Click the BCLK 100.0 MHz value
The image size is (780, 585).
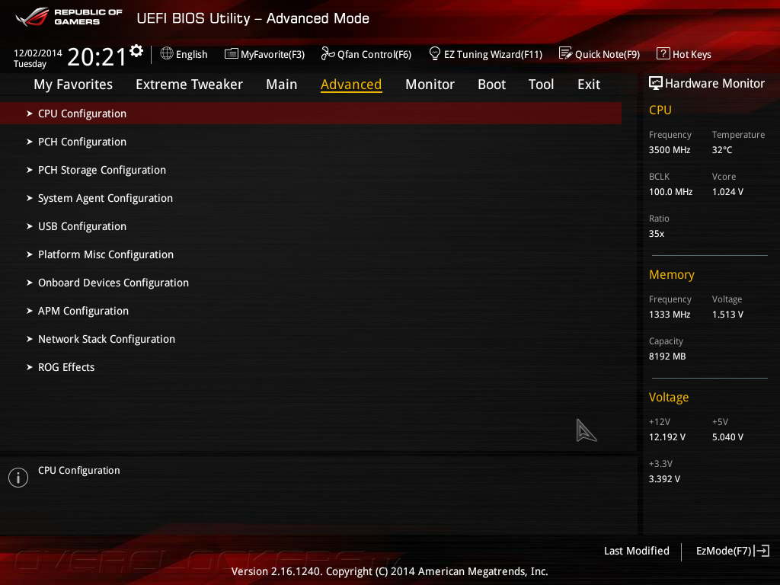pyautogui.click(x=670, y=191)
